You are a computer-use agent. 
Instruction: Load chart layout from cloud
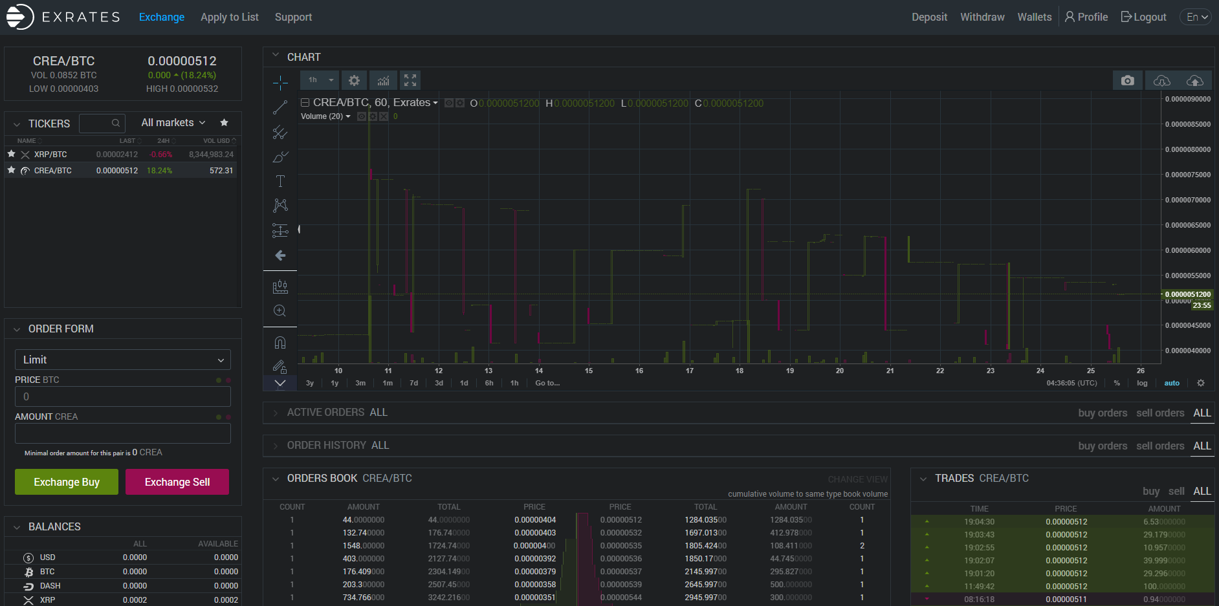tap(1162, 80)
